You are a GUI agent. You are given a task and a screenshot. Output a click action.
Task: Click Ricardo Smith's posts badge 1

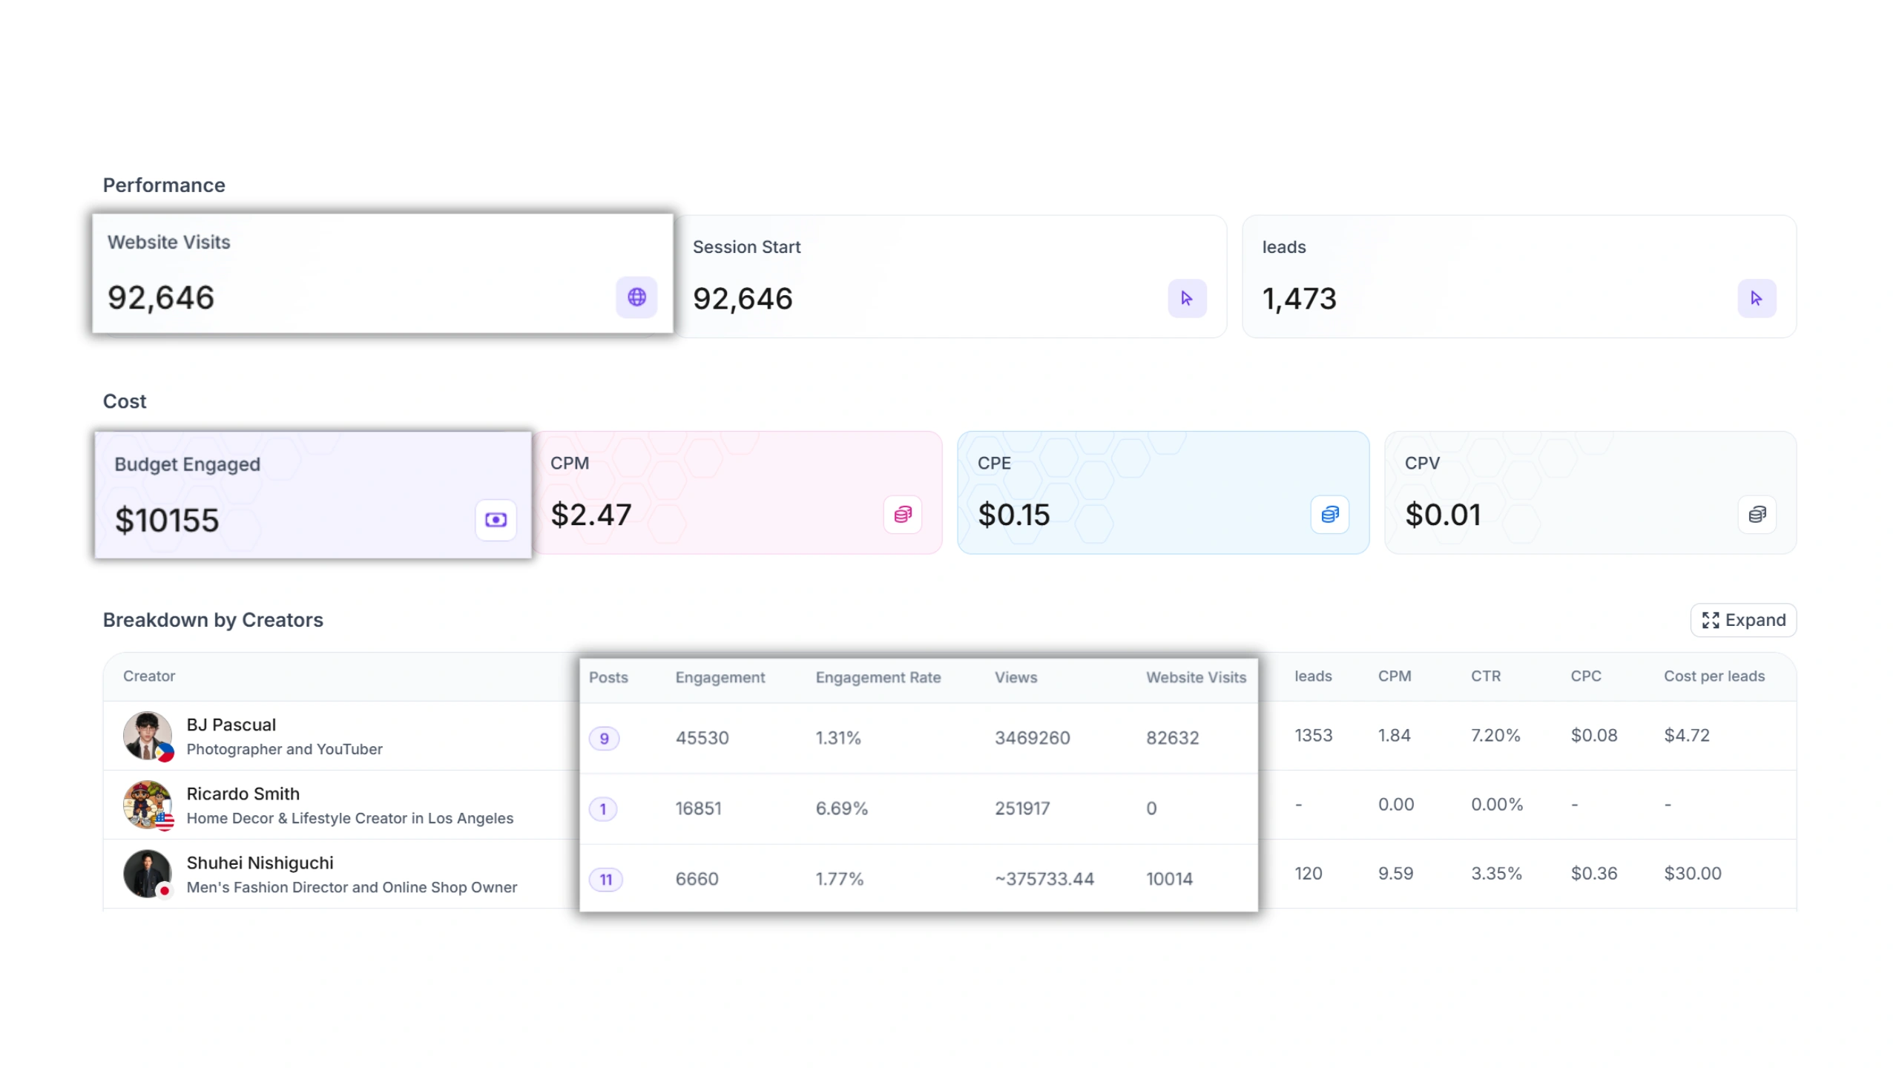tap(603, 809)
